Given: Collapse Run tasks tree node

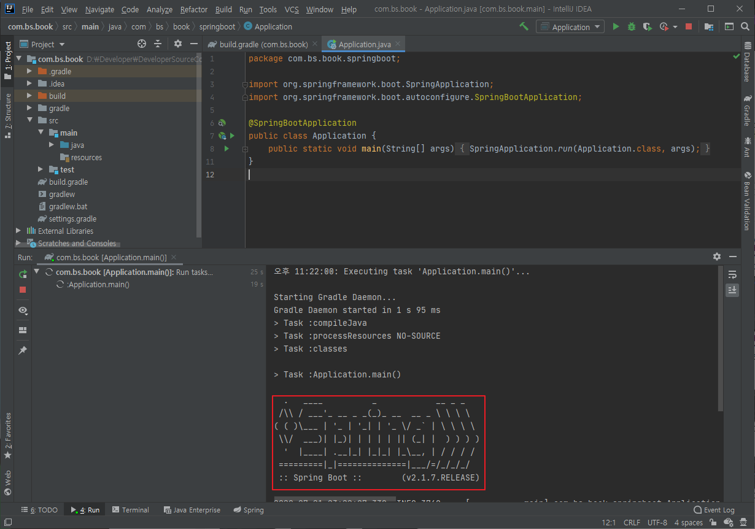Looking at the screenshot, I should (37, 272).
